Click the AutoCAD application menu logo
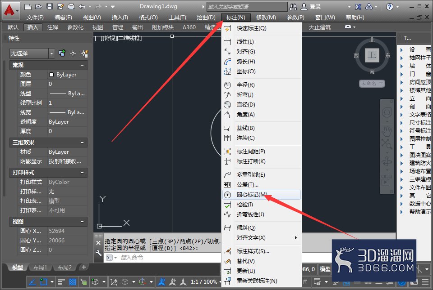 pos(10,11)
